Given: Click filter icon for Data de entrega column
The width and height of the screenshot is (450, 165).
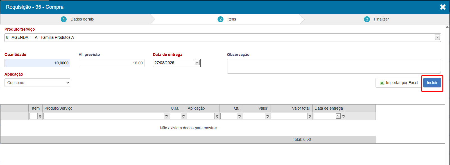Looking at the screenshot, I should pos(343,116).
